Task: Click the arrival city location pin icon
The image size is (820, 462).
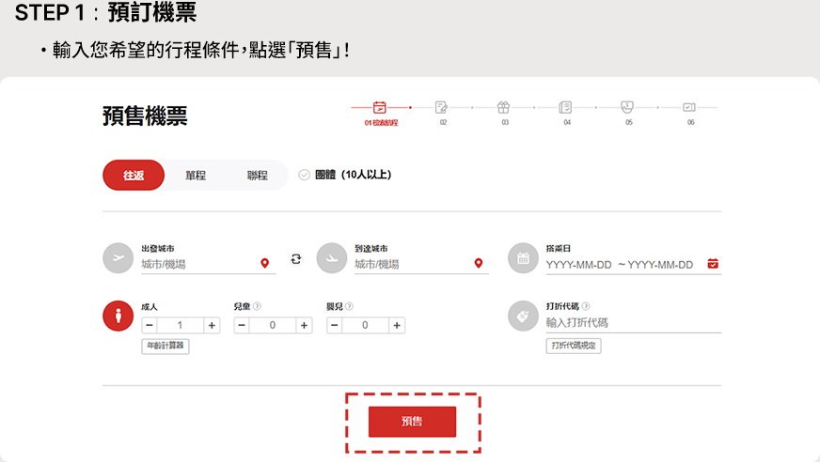Action: click(x=478, y=264)
